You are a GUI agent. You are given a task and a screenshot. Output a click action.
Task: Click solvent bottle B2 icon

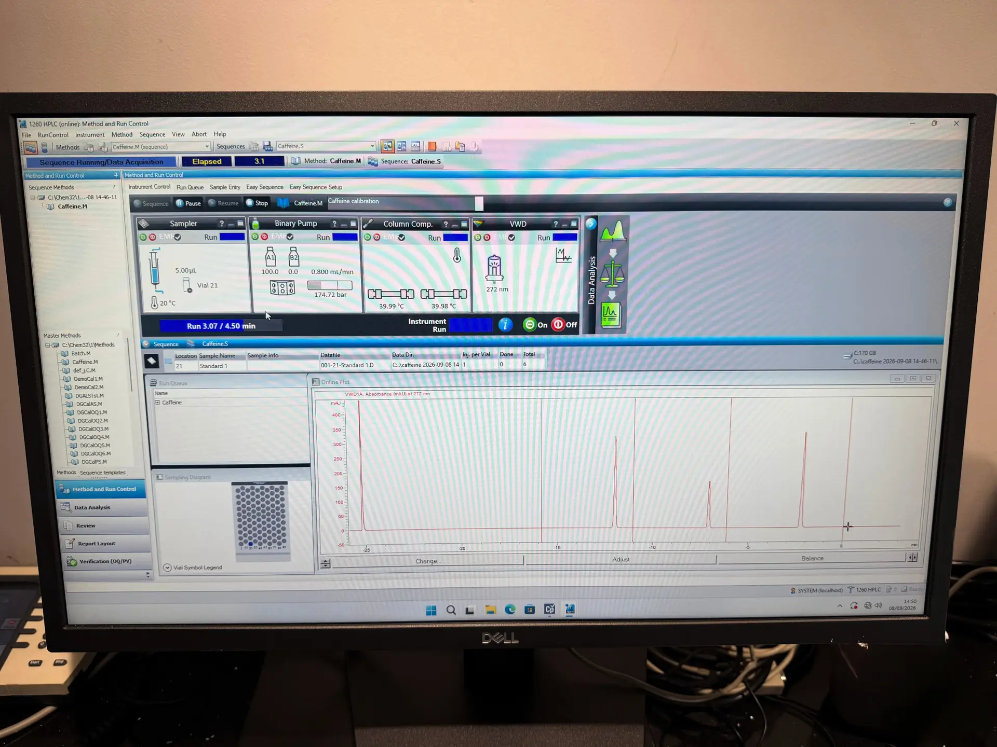[294, 257]
